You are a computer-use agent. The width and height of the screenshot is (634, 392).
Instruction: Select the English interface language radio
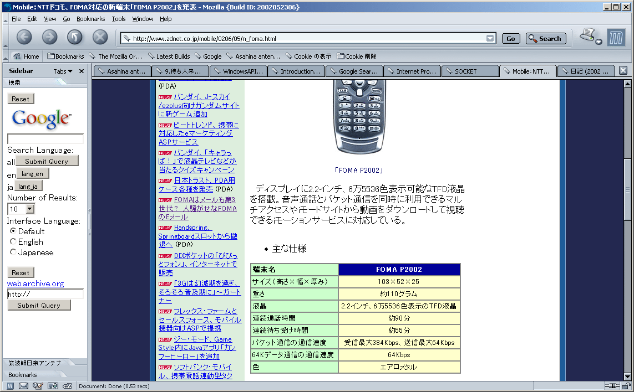pyautogui.click(x=13, y=241)
